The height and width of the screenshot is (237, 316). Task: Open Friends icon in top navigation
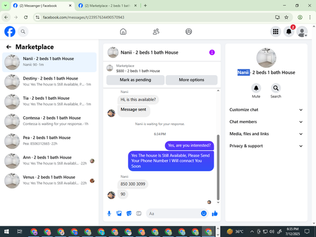click(x=156, y=32)
